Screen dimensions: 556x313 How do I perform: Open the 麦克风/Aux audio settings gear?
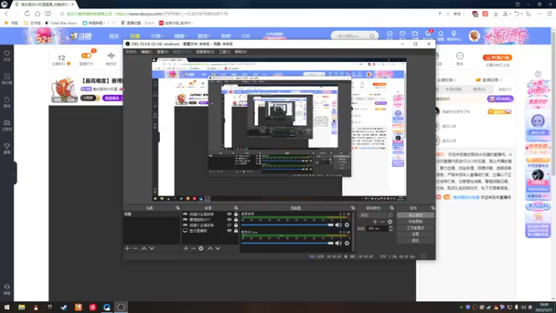coord(347,243)
